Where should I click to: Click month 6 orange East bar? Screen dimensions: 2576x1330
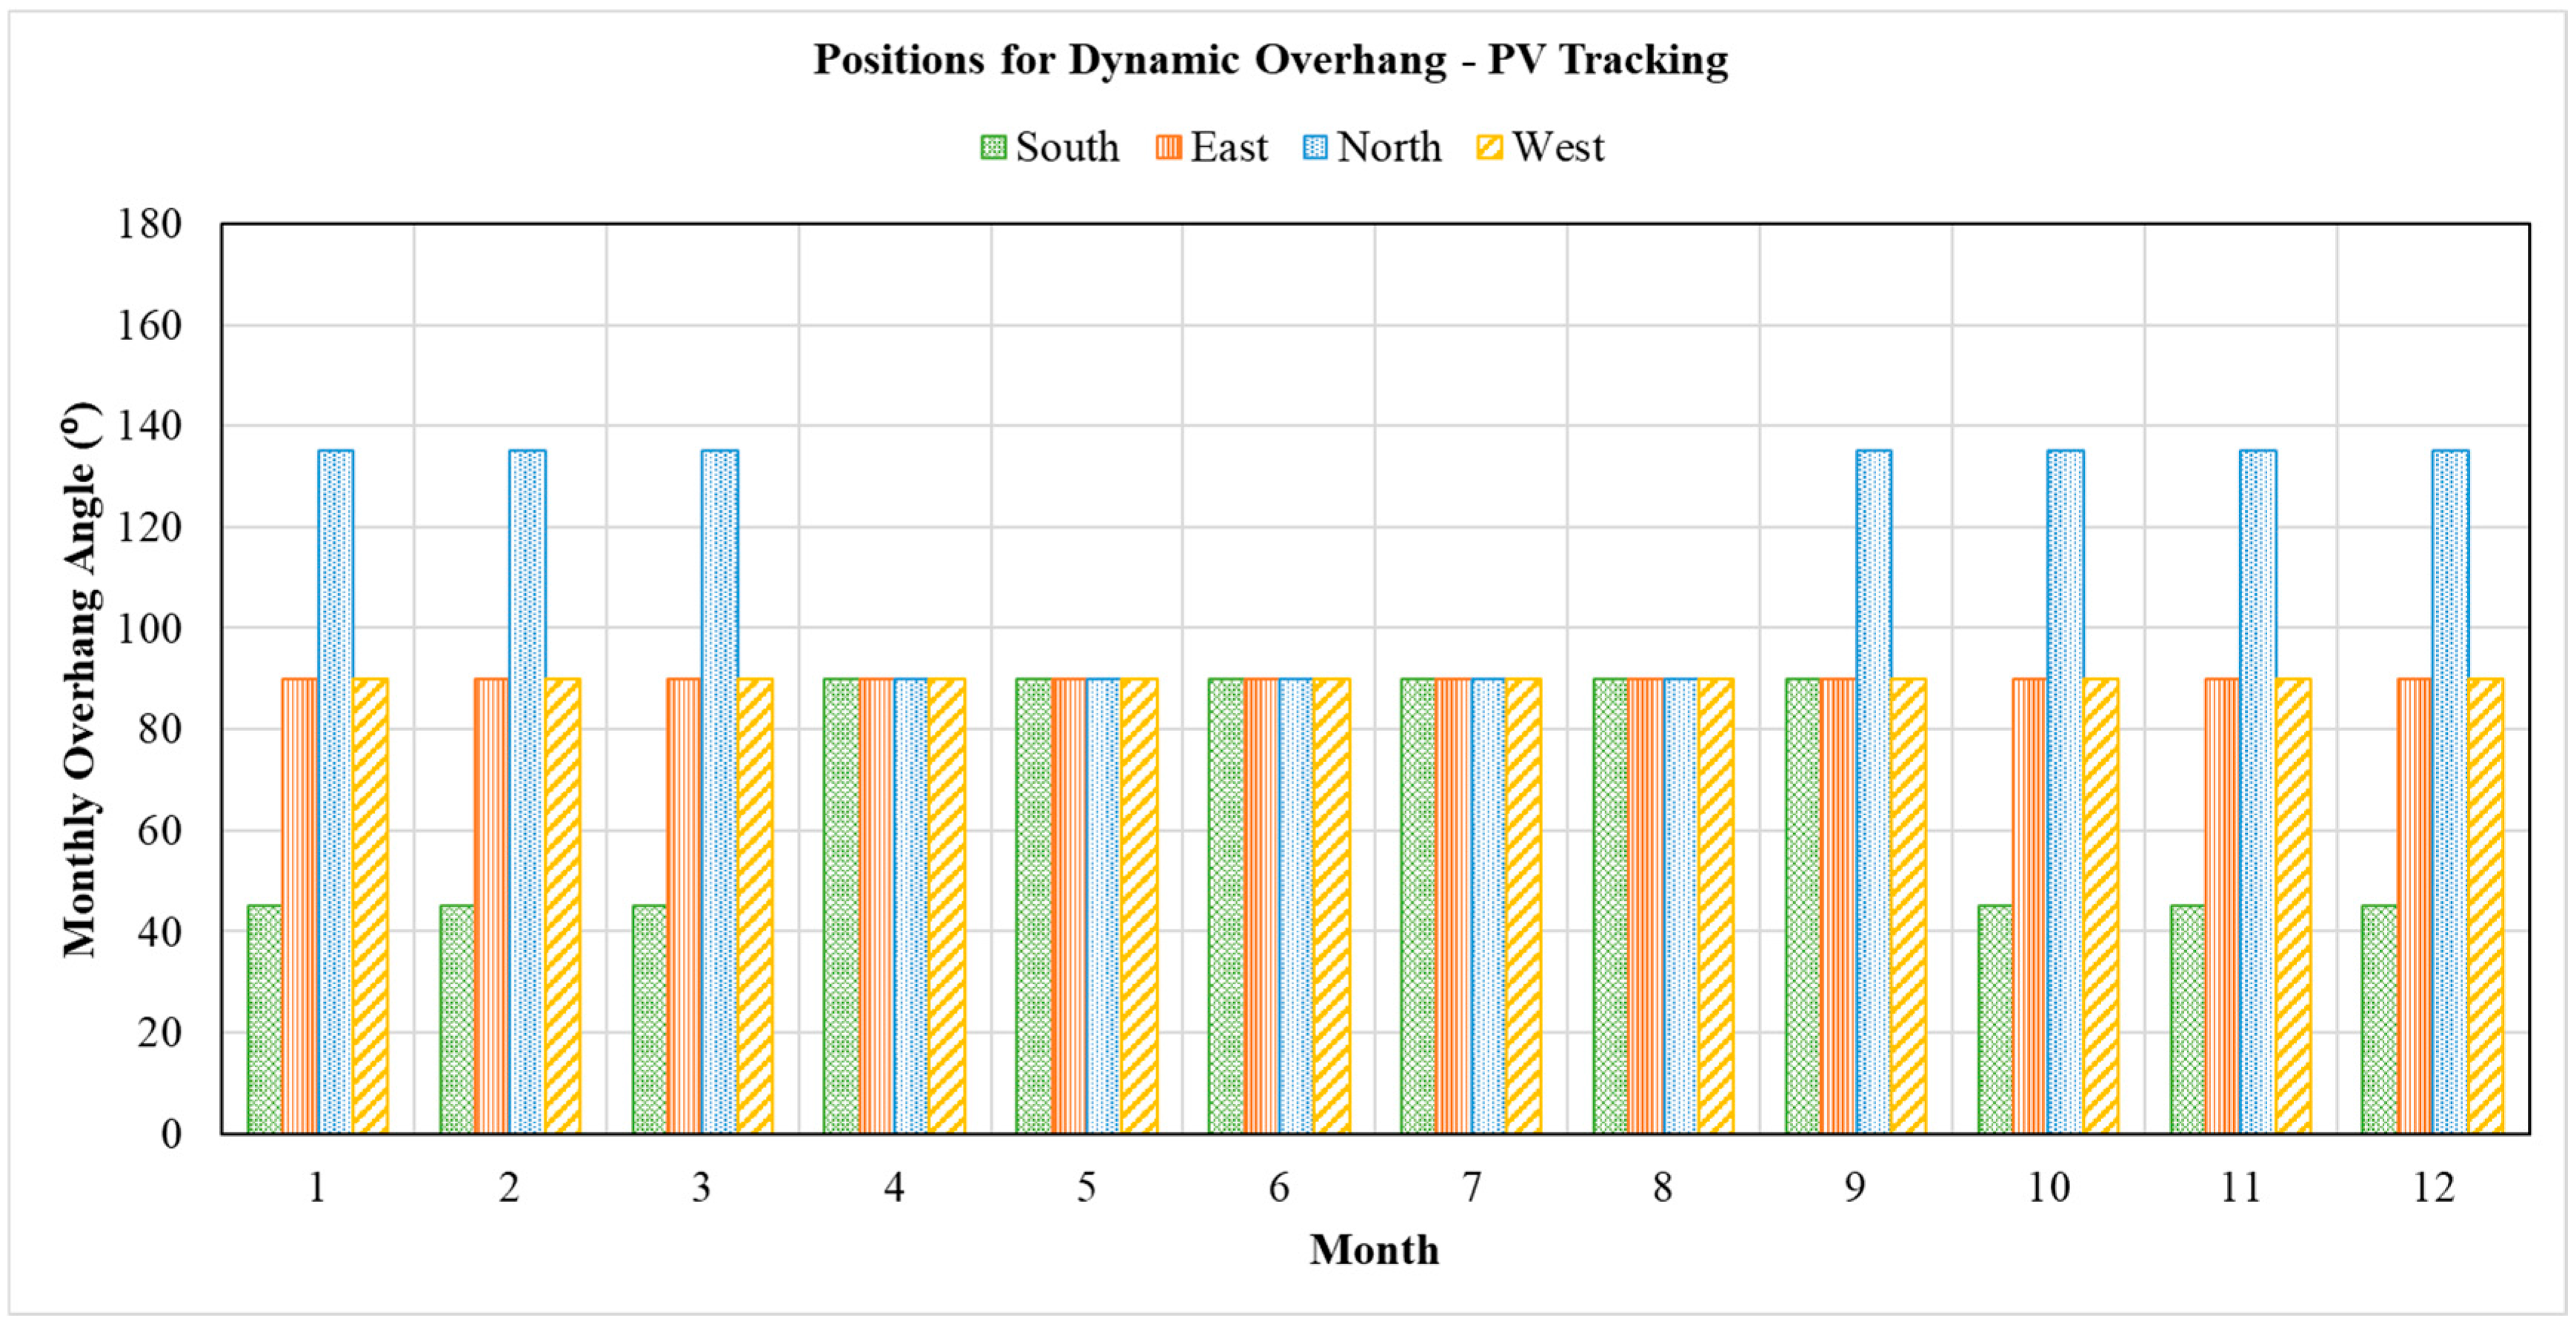[1261, 905]
